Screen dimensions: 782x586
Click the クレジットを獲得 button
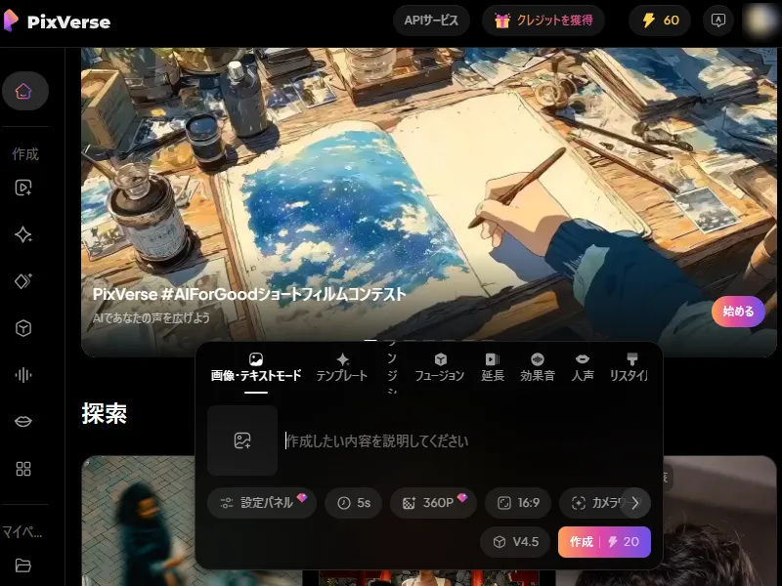click(543, 21)
